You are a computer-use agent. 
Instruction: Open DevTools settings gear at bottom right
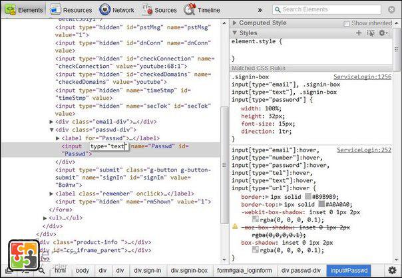pos(392,271)
